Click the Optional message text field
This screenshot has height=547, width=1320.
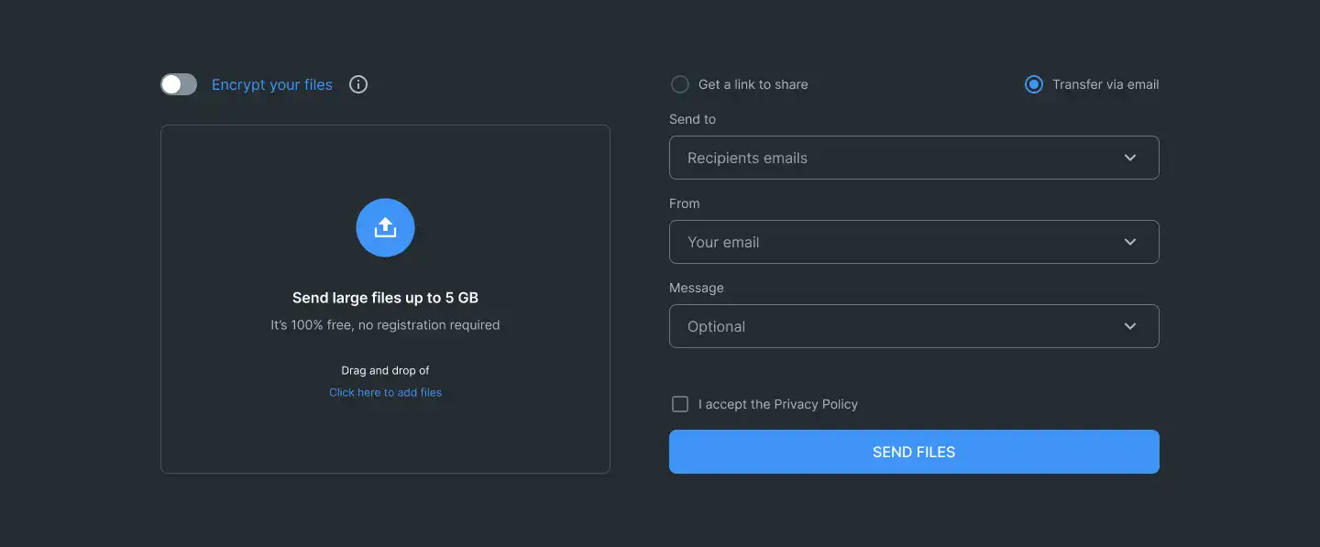(x=880, y=326)
